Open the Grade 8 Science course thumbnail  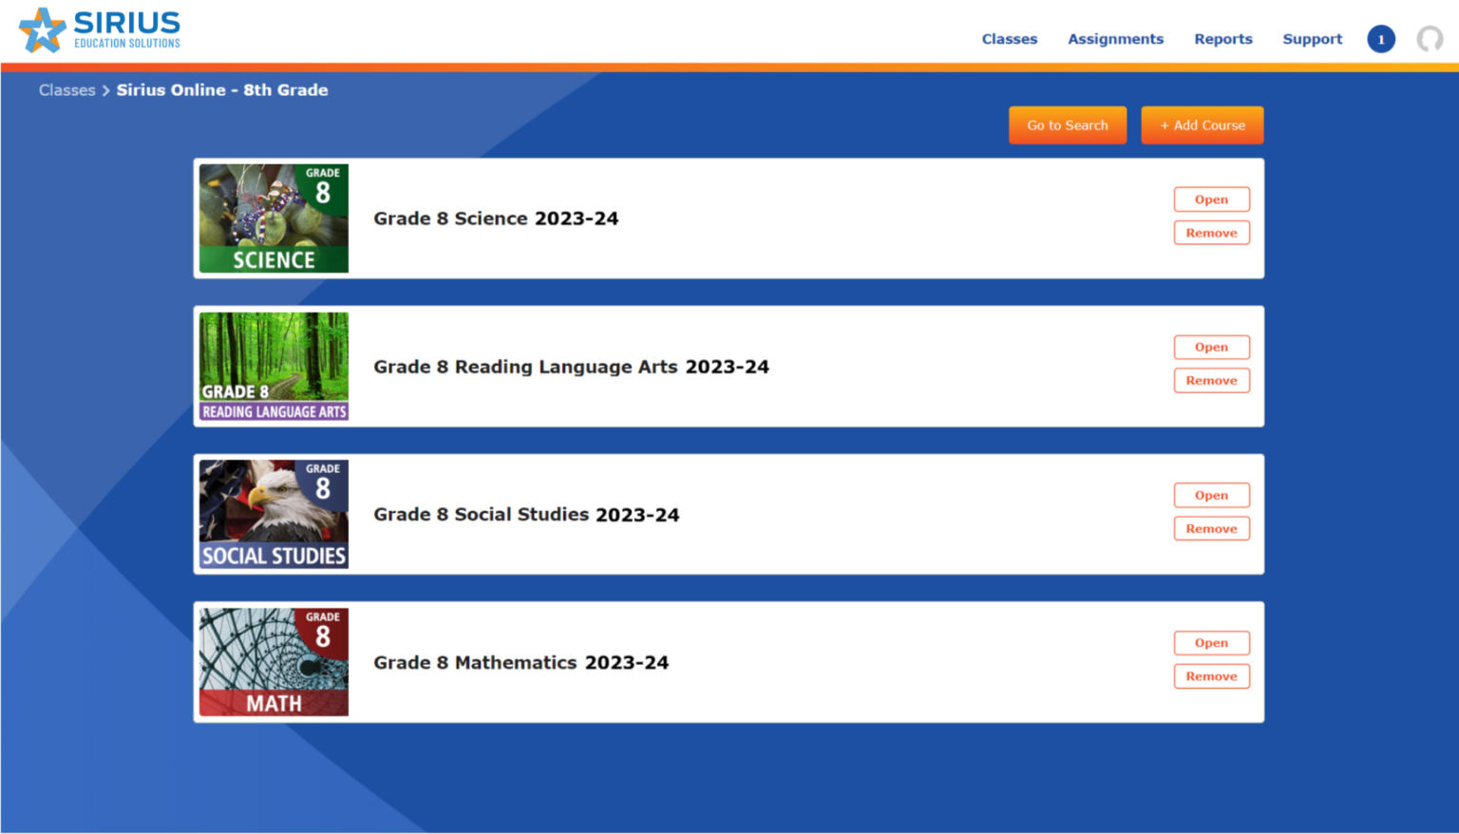[x=273, y=218]
